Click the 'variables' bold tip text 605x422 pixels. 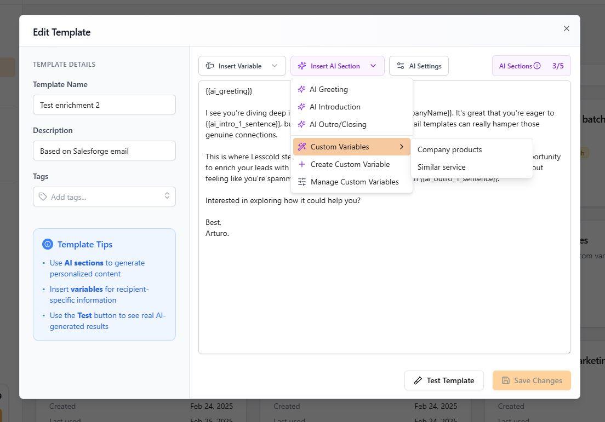(87, 289)
